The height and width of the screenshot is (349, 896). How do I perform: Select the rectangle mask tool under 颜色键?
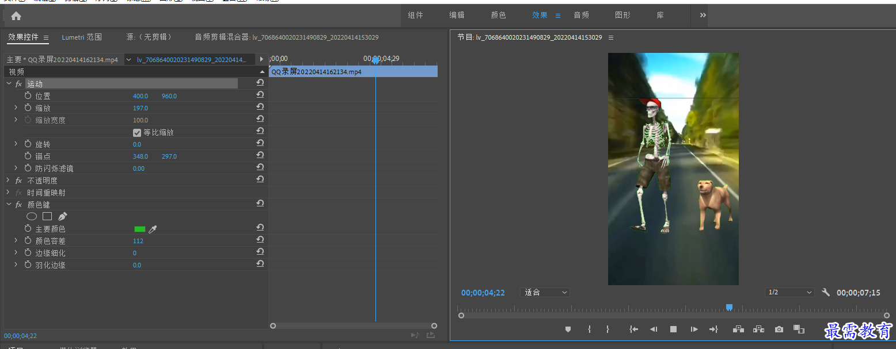pos(47,217)
